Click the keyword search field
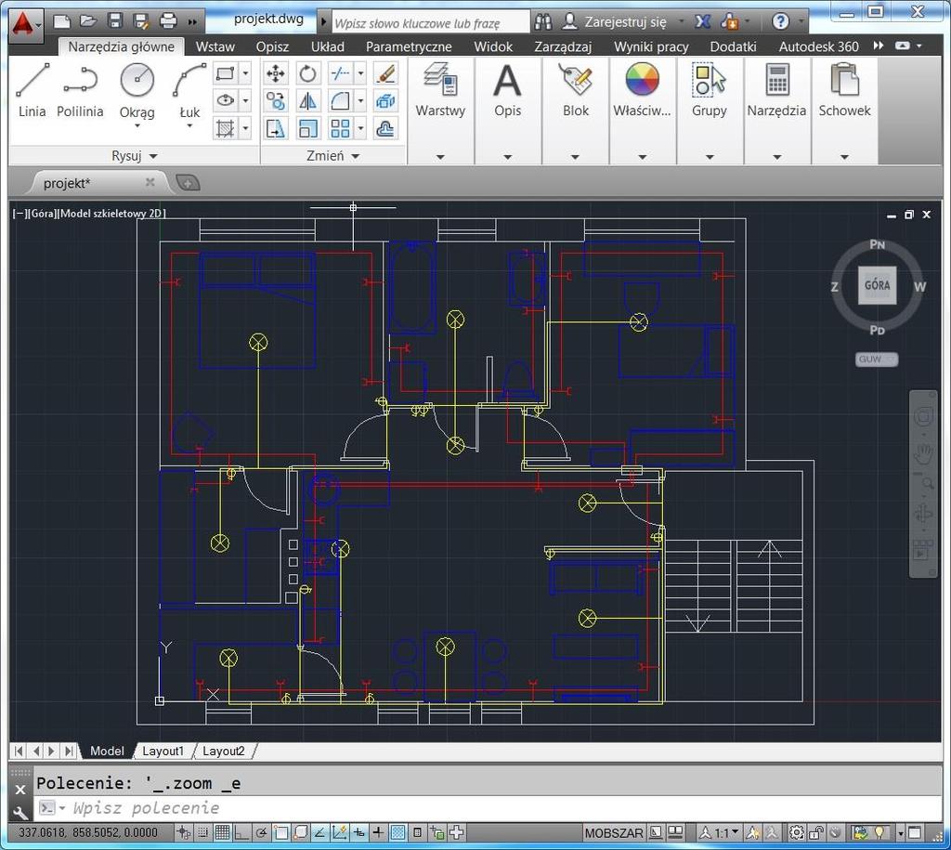Image resolution: width=951 pixels, height=850 pixels. 431,23
